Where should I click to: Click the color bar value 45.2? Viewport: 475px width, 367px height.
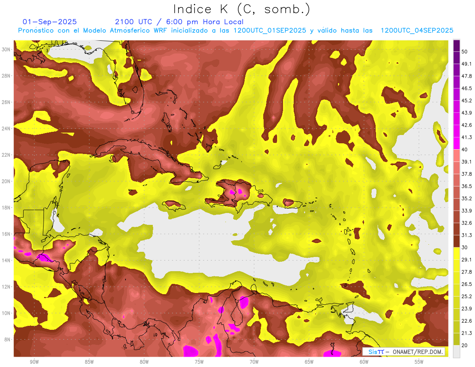467,101
